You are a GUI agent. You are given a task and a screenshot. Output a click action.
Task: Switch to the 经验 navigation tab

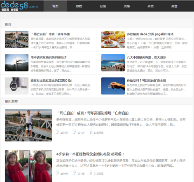pyautogui.click(x=103, y=6)
